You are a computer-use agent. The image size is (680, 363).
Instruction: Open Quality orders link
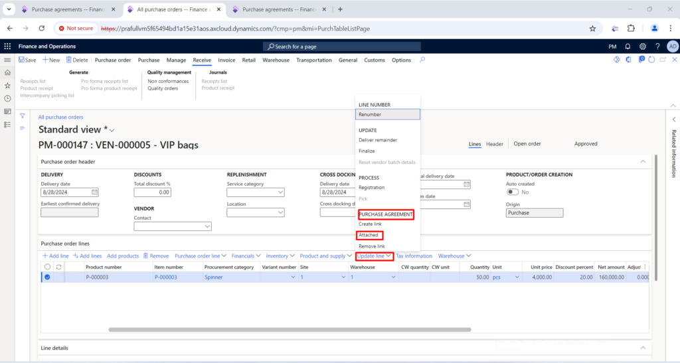pyautogui.click(x=163, y=88)
